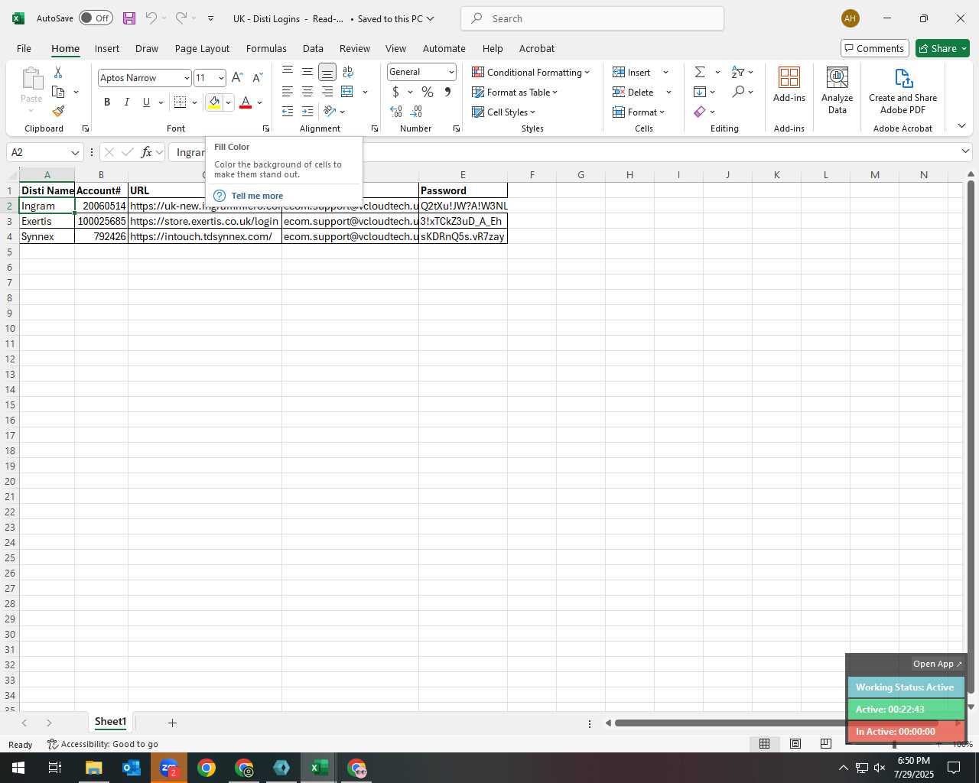Click the Increase Decimal icon

[x=396, y=112]
